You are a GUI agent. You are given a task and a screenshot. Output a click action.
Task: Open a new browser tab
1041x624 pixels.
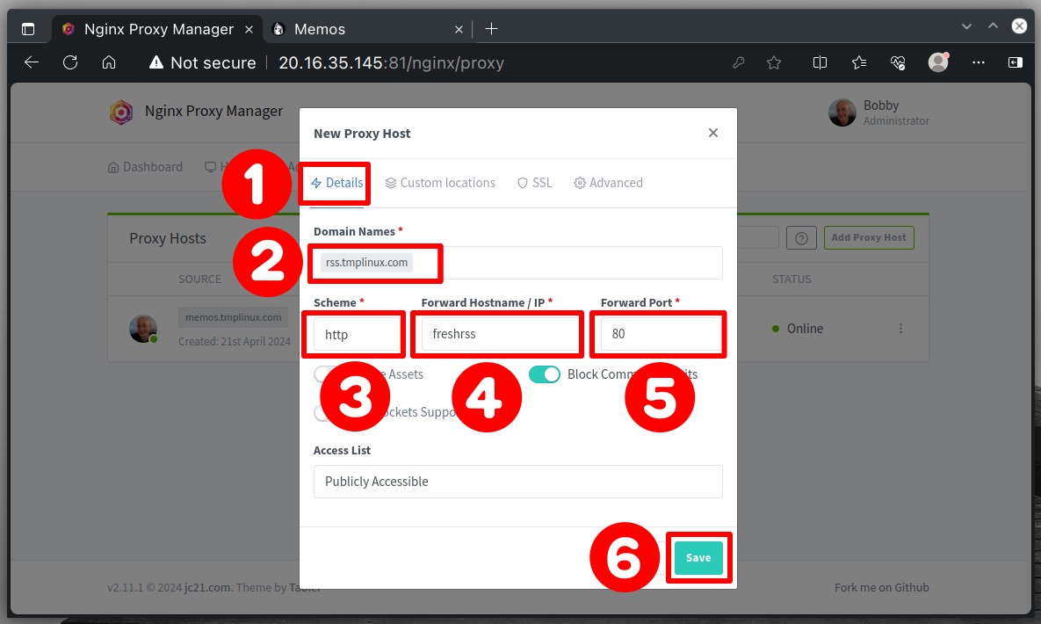point(491,29)
